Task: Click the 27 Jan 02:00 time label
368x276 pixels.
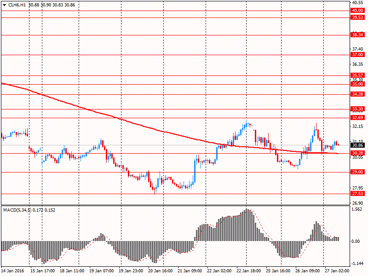Action: (x=337, y=271)
